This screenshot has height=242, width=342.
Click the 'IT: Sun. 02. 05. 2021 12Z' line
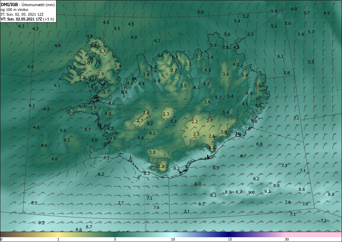(x=22, y=14)
